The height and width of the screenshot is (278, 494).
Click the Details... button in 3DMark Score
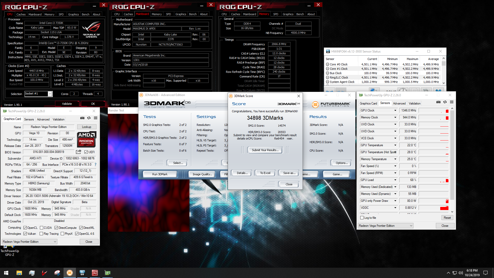coord(242,173)
